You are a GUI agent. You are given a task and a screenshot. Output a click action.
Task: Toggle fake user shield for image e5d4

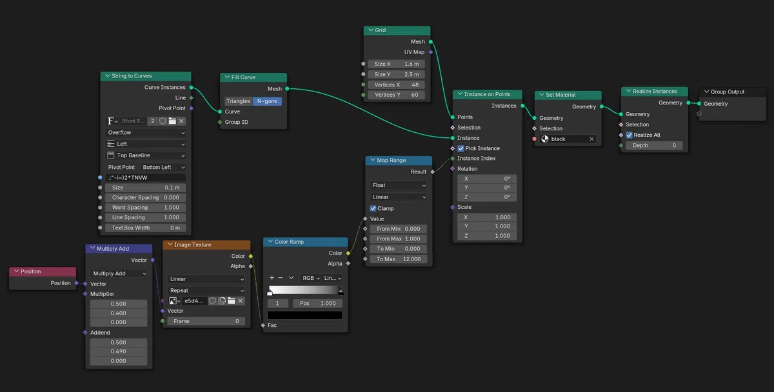[x=212, y=301]
